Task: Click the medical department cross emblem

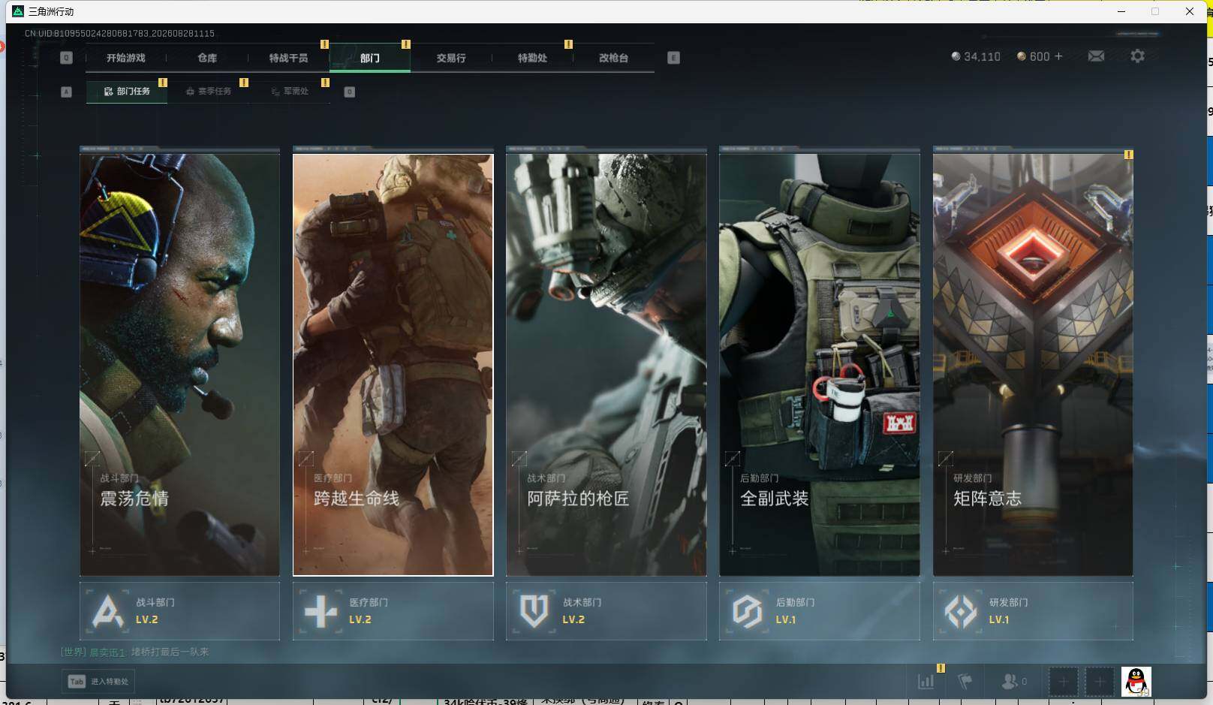Action: [x=321, y=611]
